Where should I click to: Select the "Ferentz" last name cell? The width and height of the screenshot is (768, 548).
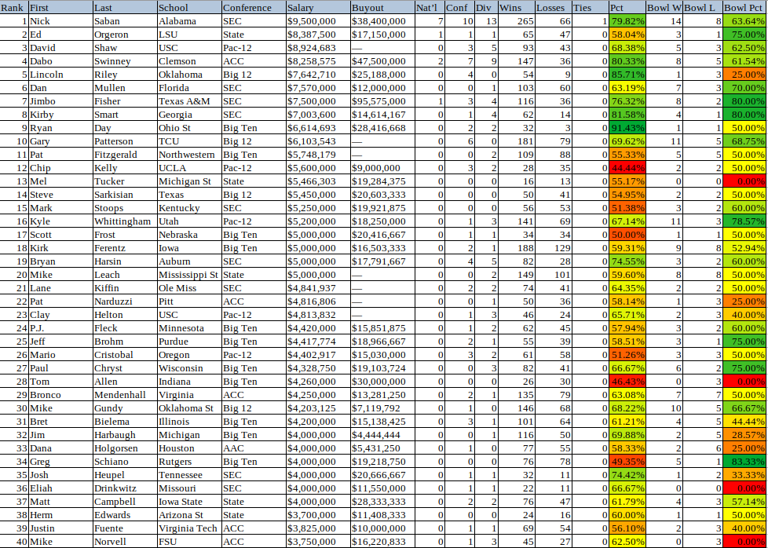click(x=125, y=248)
